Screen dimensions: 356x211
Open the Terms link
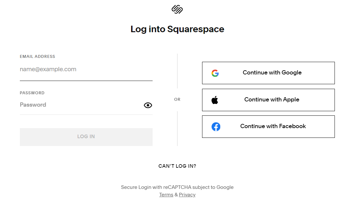coord(166,195)
